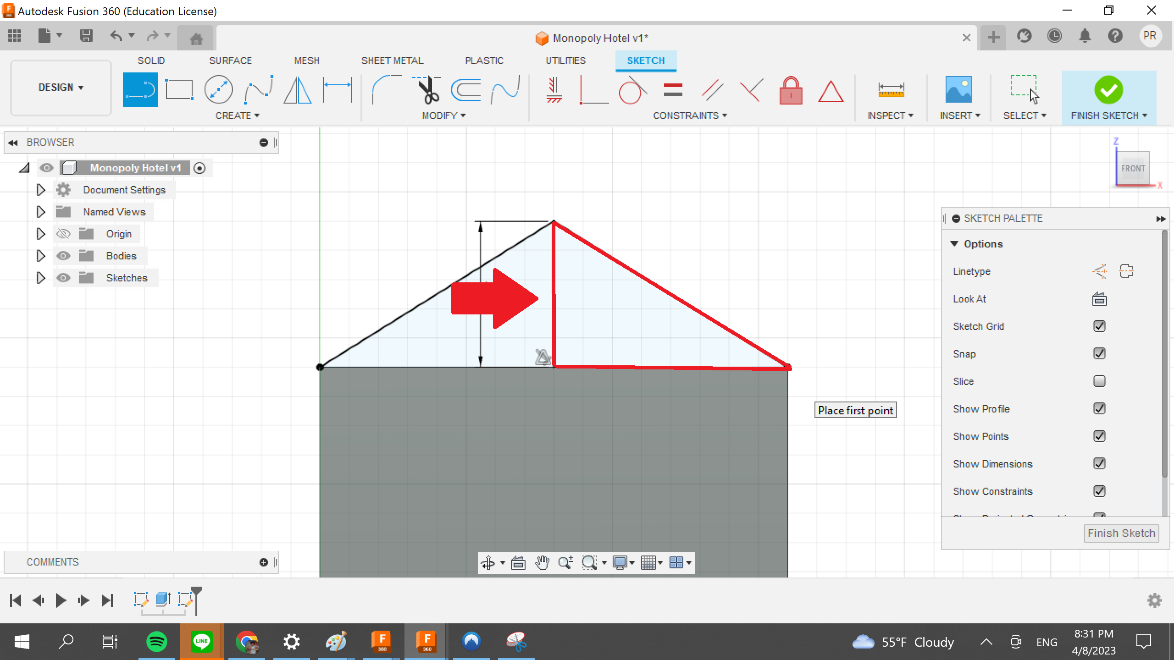Open the CREATE dropdown
The image size is (1174, 660).
pyautogui.click(x=238, y=115)
